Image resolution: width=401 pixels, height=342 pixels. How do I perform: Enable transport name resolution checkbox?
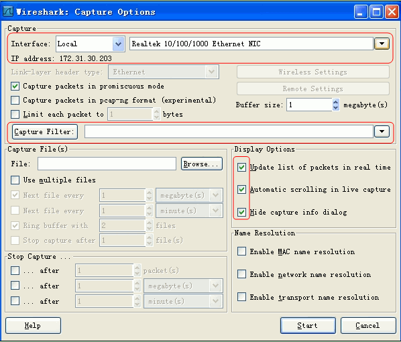click(241, 297)
